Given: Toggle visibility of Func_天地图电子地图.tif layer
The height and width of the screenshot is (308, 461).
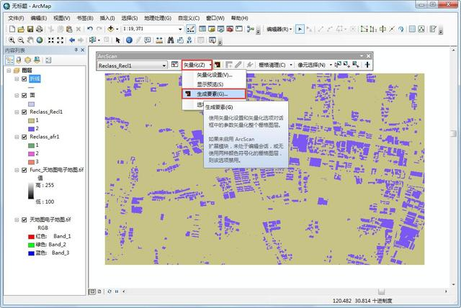Looking at the screenshot, I should [x=24, y=170].
